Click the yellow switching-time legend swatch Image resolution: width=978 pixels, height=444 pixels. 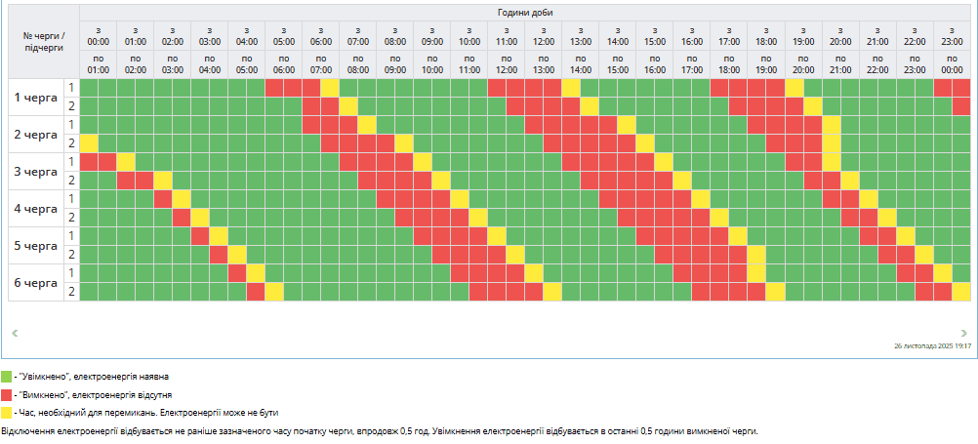click(6, 413)
